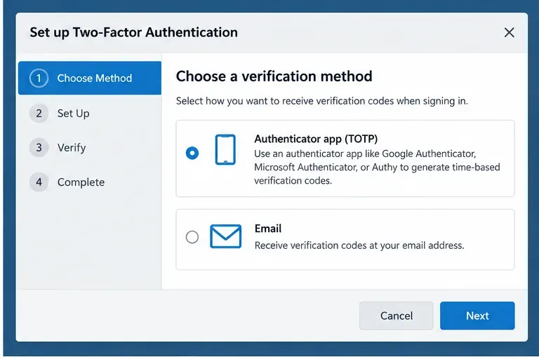Click 'Receive verification codes at your email address' text

pos(359,245)
